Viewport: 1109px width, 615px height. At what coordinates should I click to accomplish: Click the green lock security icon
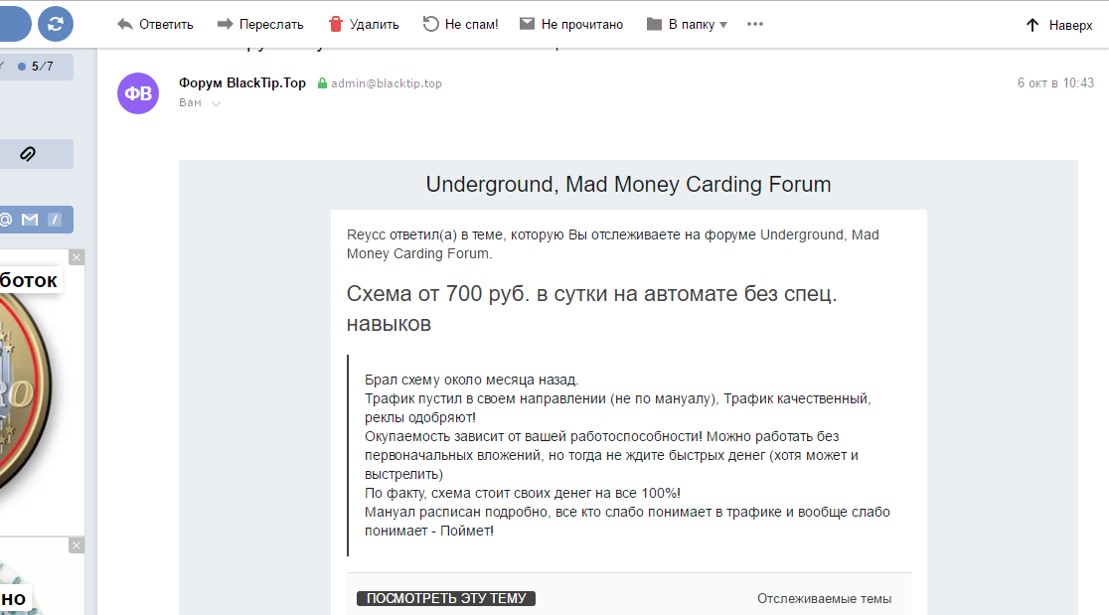(x=322, y=83)
